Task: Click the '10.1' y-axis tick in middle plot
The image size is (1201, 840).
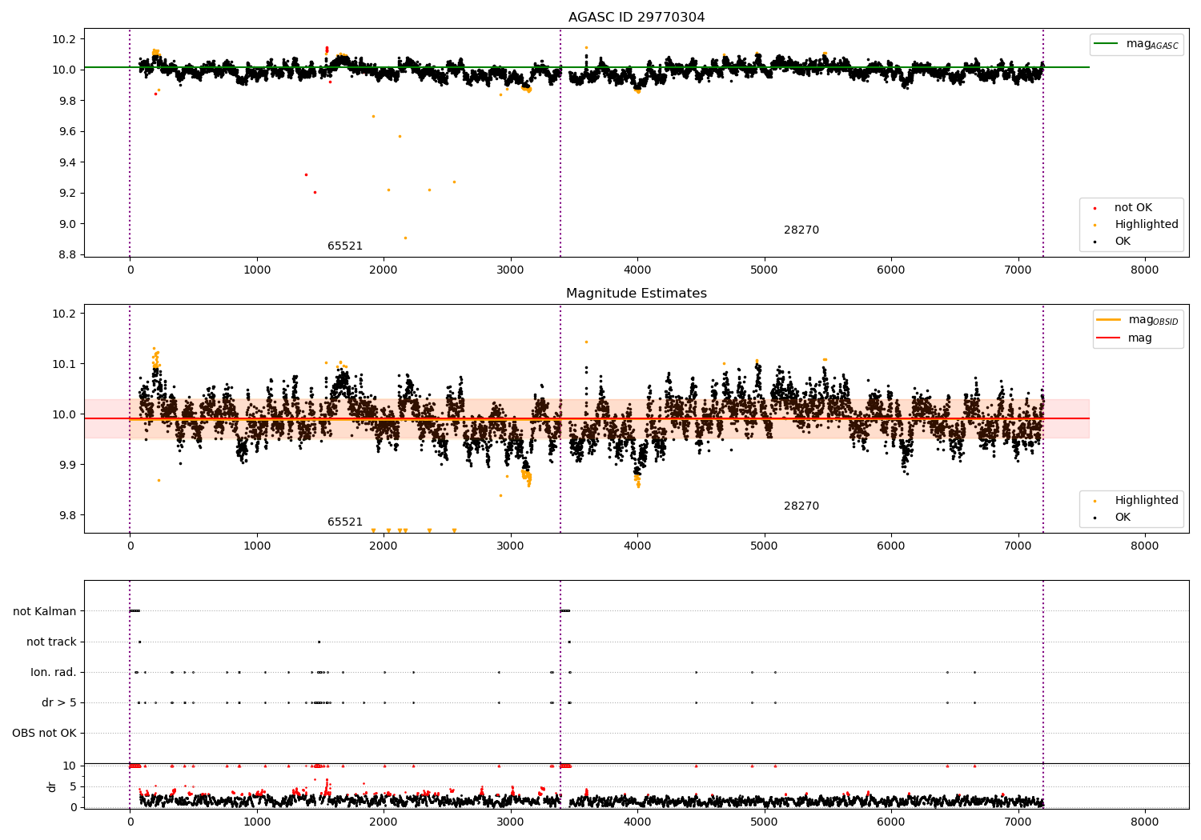Action: coord(62,364)
